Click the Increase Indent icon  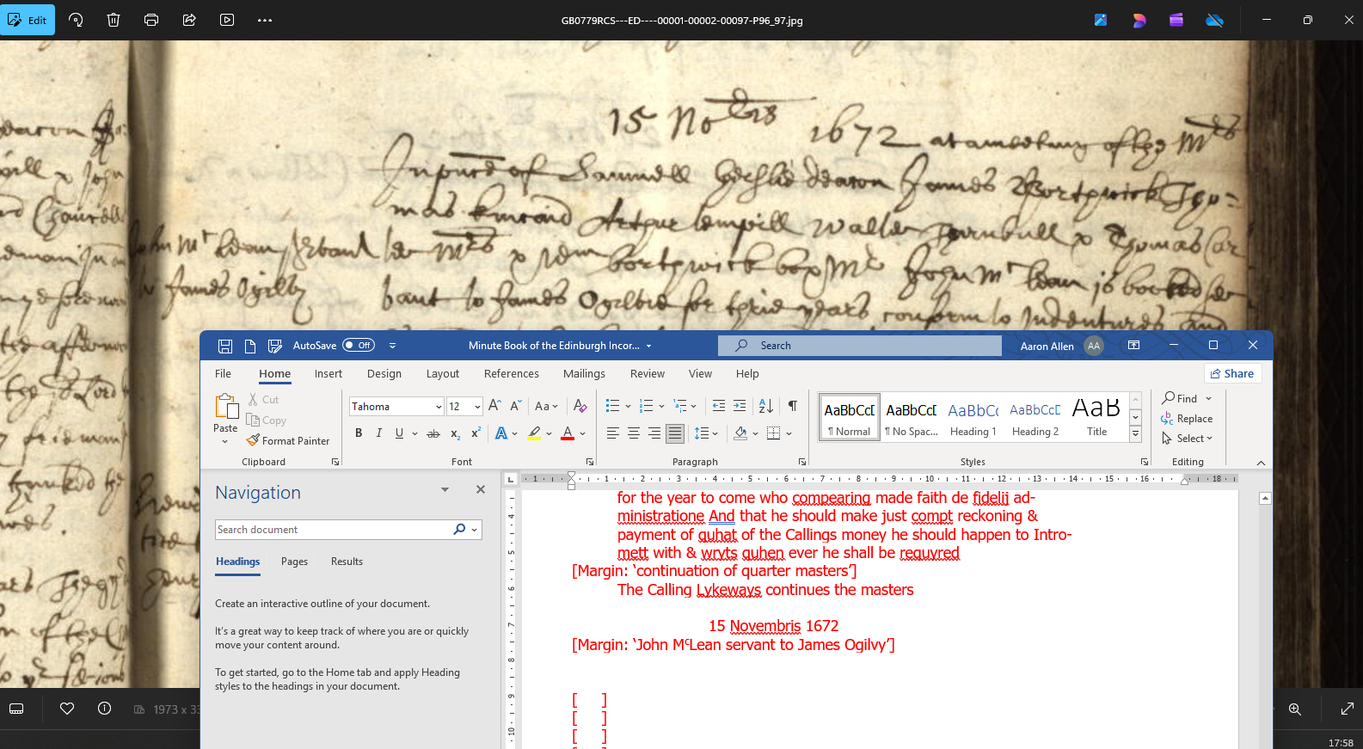point(740,406)
